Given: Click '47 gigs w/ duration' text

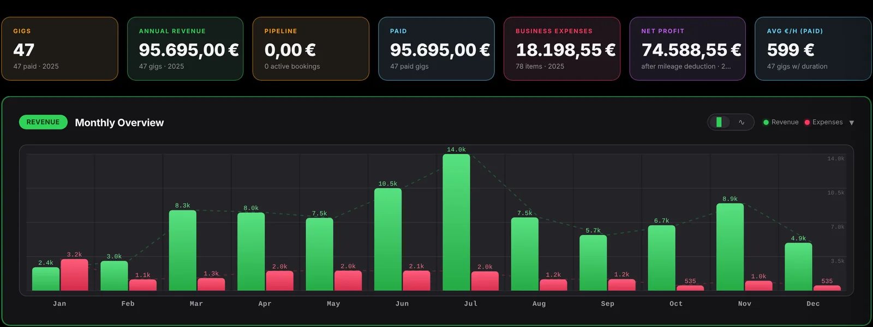Looking at the screenshot, I should [797, 67].
